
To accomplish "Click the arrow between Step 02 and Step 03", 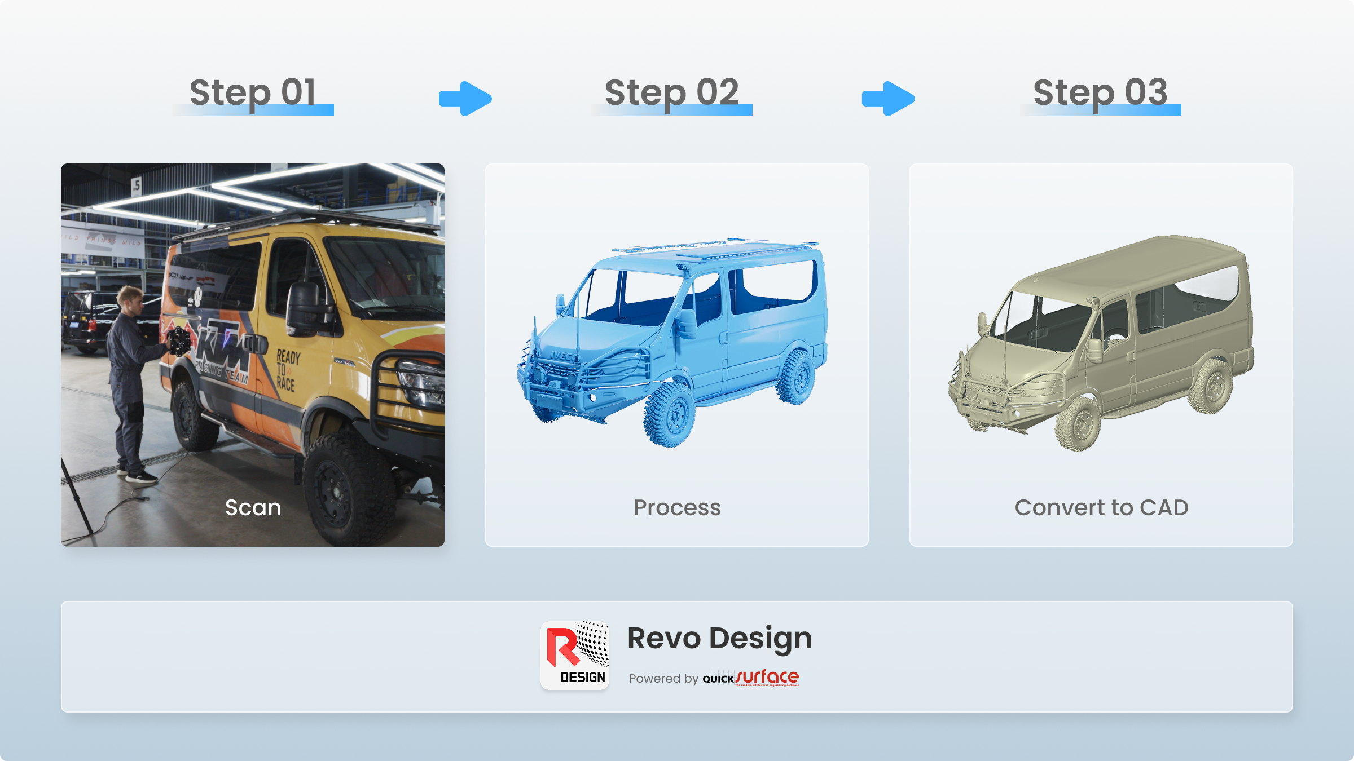I will click(889, 99).
